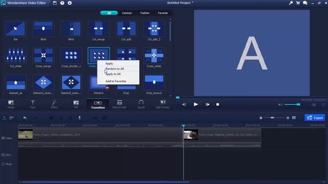Take a snapshot of the preview
Screen dimensions: 328x184
pos(314,105)
